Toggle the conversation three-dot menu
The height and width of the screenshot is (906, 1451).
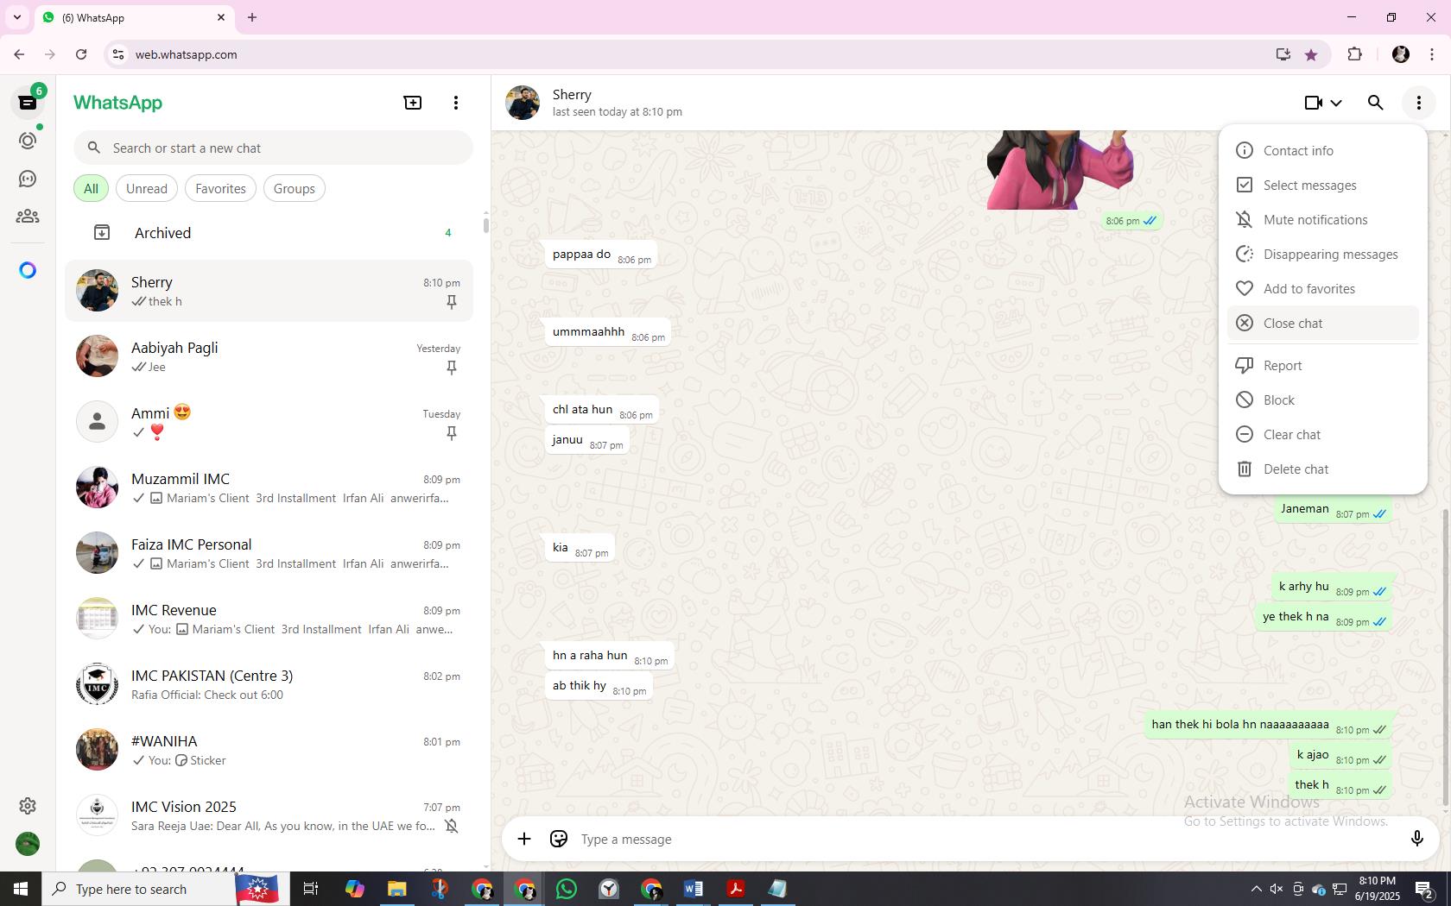1419,103
